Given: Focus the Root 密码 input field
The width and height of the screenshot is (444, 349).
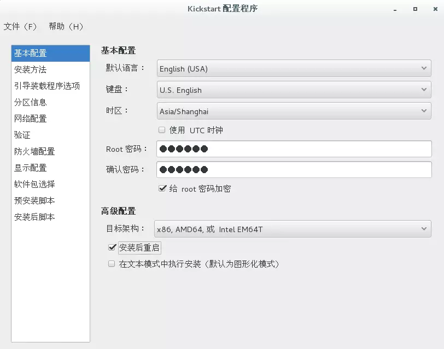Looking at the screenshot, I should 294,149.
